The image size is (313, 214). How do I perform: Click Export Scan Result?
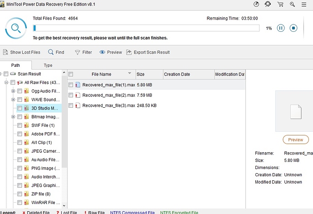(148, 52)
